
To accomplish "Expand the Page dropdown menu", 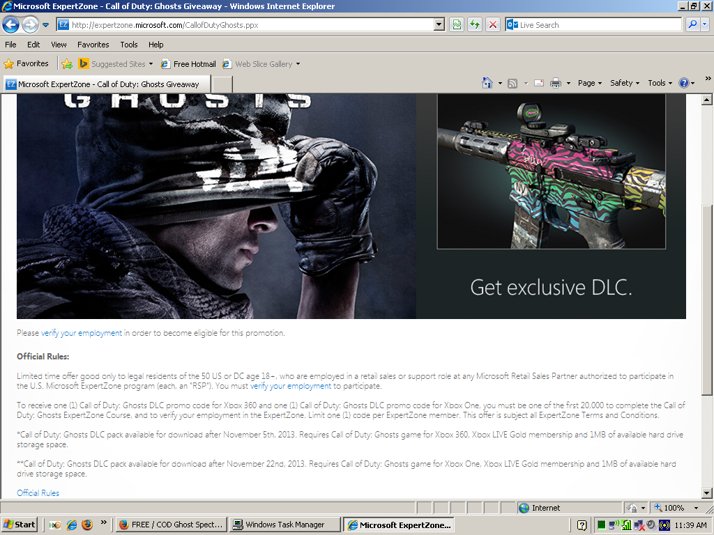I will 590,83.
